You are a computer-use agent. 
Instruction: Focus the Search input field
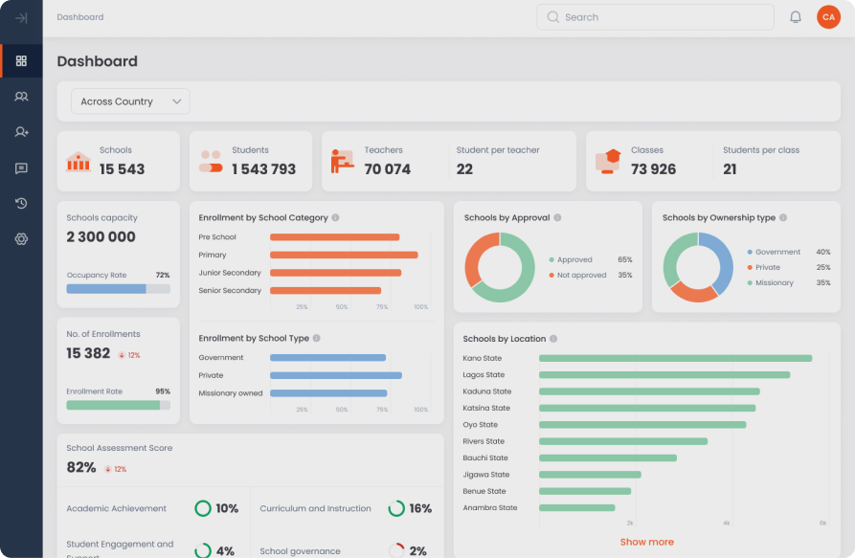pos(655,17)
